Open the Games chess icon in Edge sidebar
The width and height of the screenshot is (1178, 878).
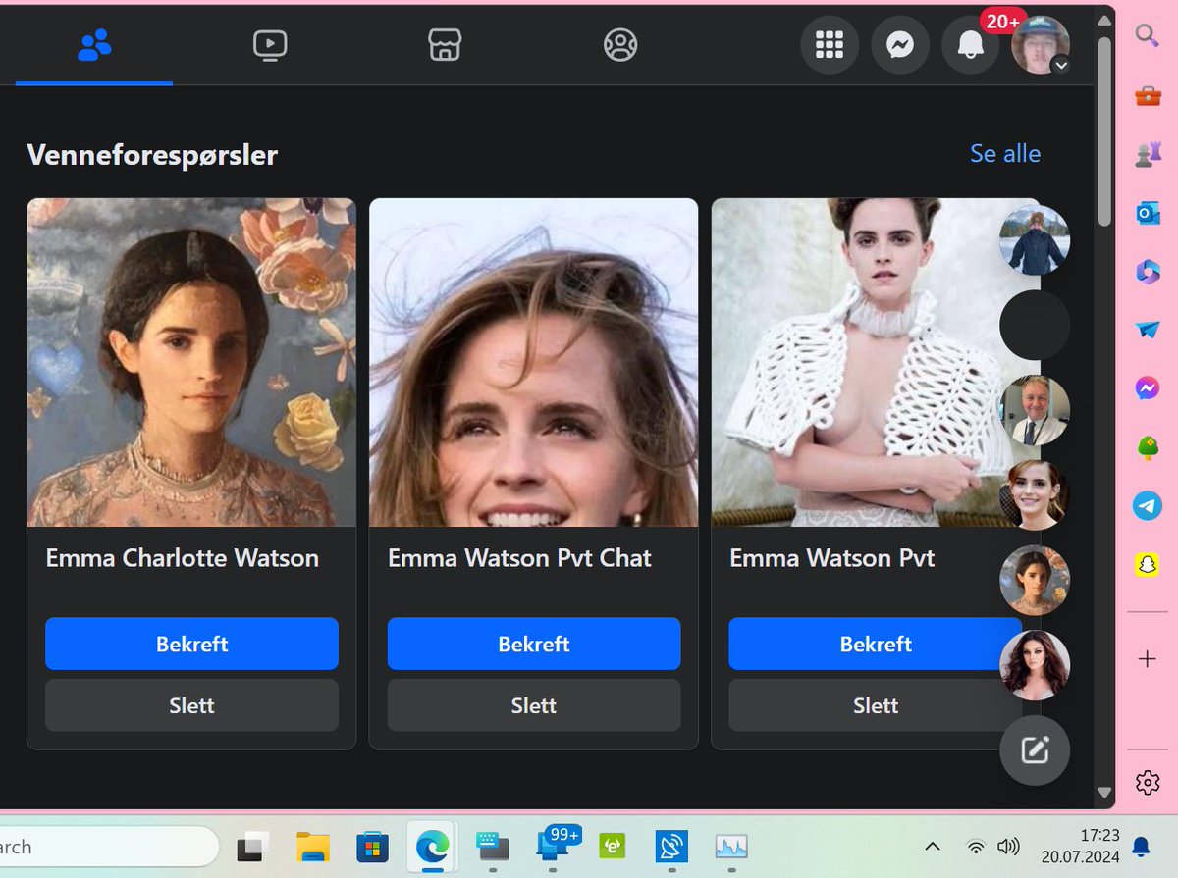[1147, 154]
